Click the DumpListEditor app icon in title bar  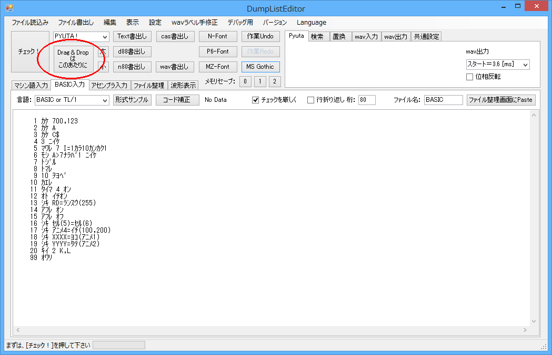click(9, 8)
